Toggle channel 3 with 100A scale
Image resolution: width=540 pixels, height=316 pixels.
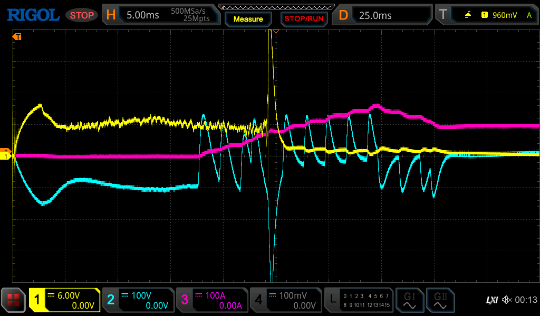click(211, 300)
